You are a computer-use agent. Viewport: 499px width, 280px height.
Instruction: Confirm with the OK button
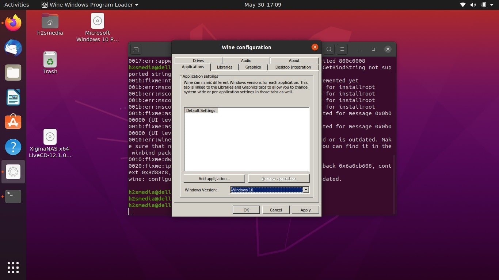(x=246, y=210)
